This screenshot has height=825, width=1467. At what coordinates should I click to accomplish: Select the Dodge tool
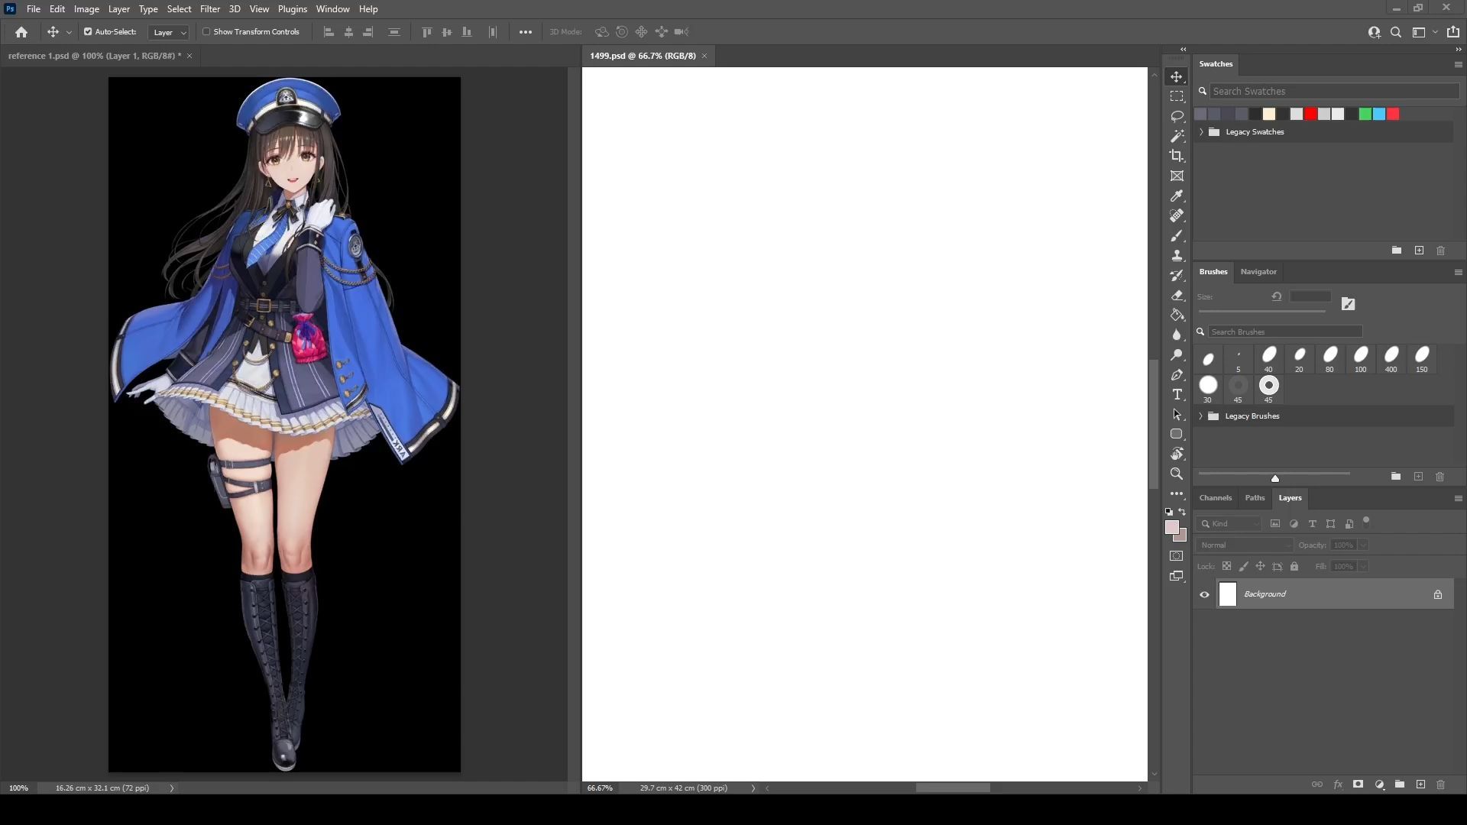pos(1177,354)
